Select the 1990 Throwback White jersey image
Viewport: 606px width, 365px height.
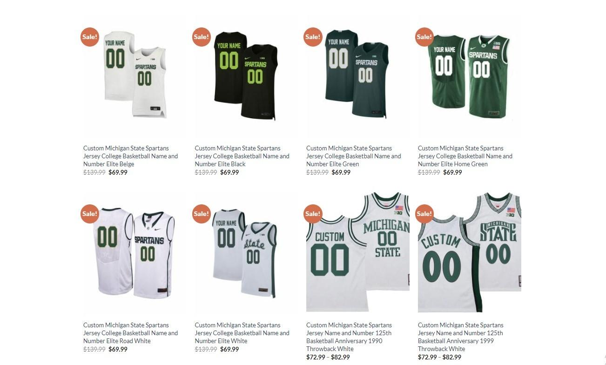point(358,252)
